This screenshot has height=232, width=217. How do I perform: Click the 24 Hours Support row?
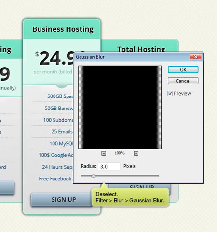57,167
